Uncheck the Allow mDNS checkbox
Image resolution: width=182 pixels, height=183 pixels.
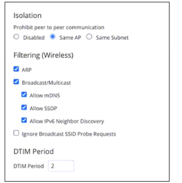coord(24,94)
